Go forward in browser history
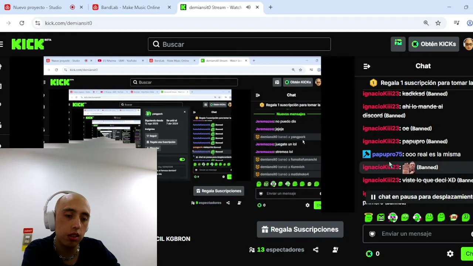473x266 pixels. (8, 23)
